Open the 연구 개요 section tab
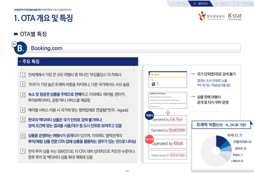This screenshot has width=254, height=179. tap(179, 4)
